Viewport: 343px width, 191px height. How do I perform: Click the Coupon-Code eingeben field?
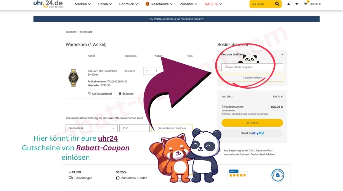252,67
